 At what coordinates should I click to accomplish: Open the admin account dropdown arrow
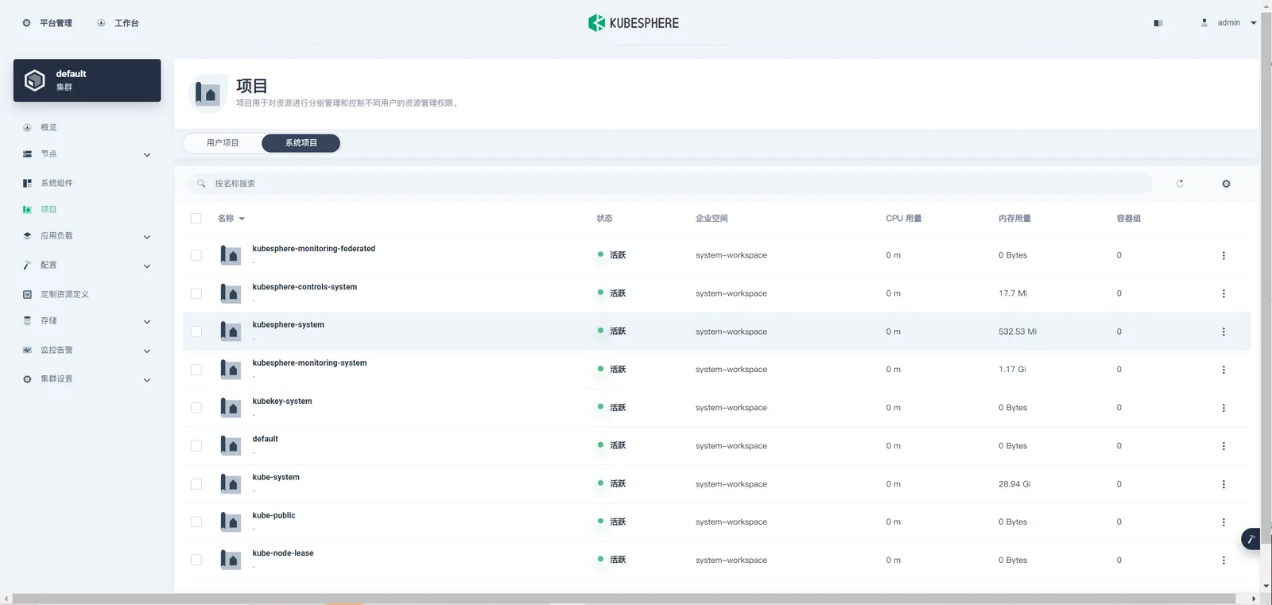coord(1254,23)
